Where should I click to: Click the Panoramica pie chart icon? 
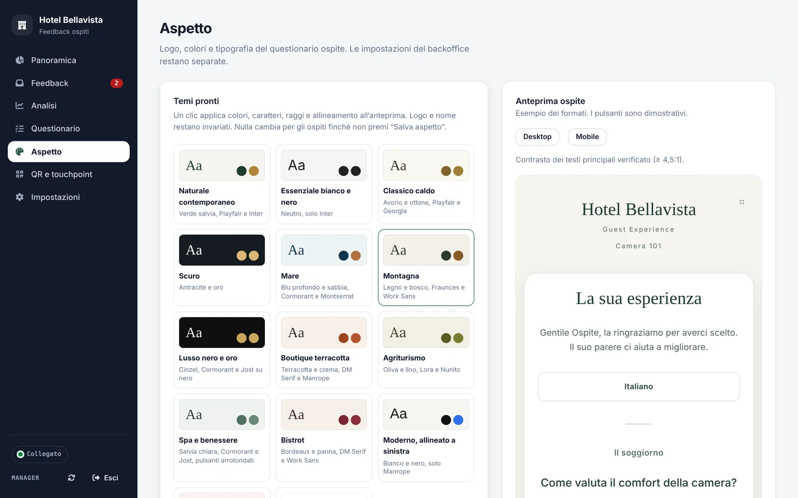coord(20,60)
